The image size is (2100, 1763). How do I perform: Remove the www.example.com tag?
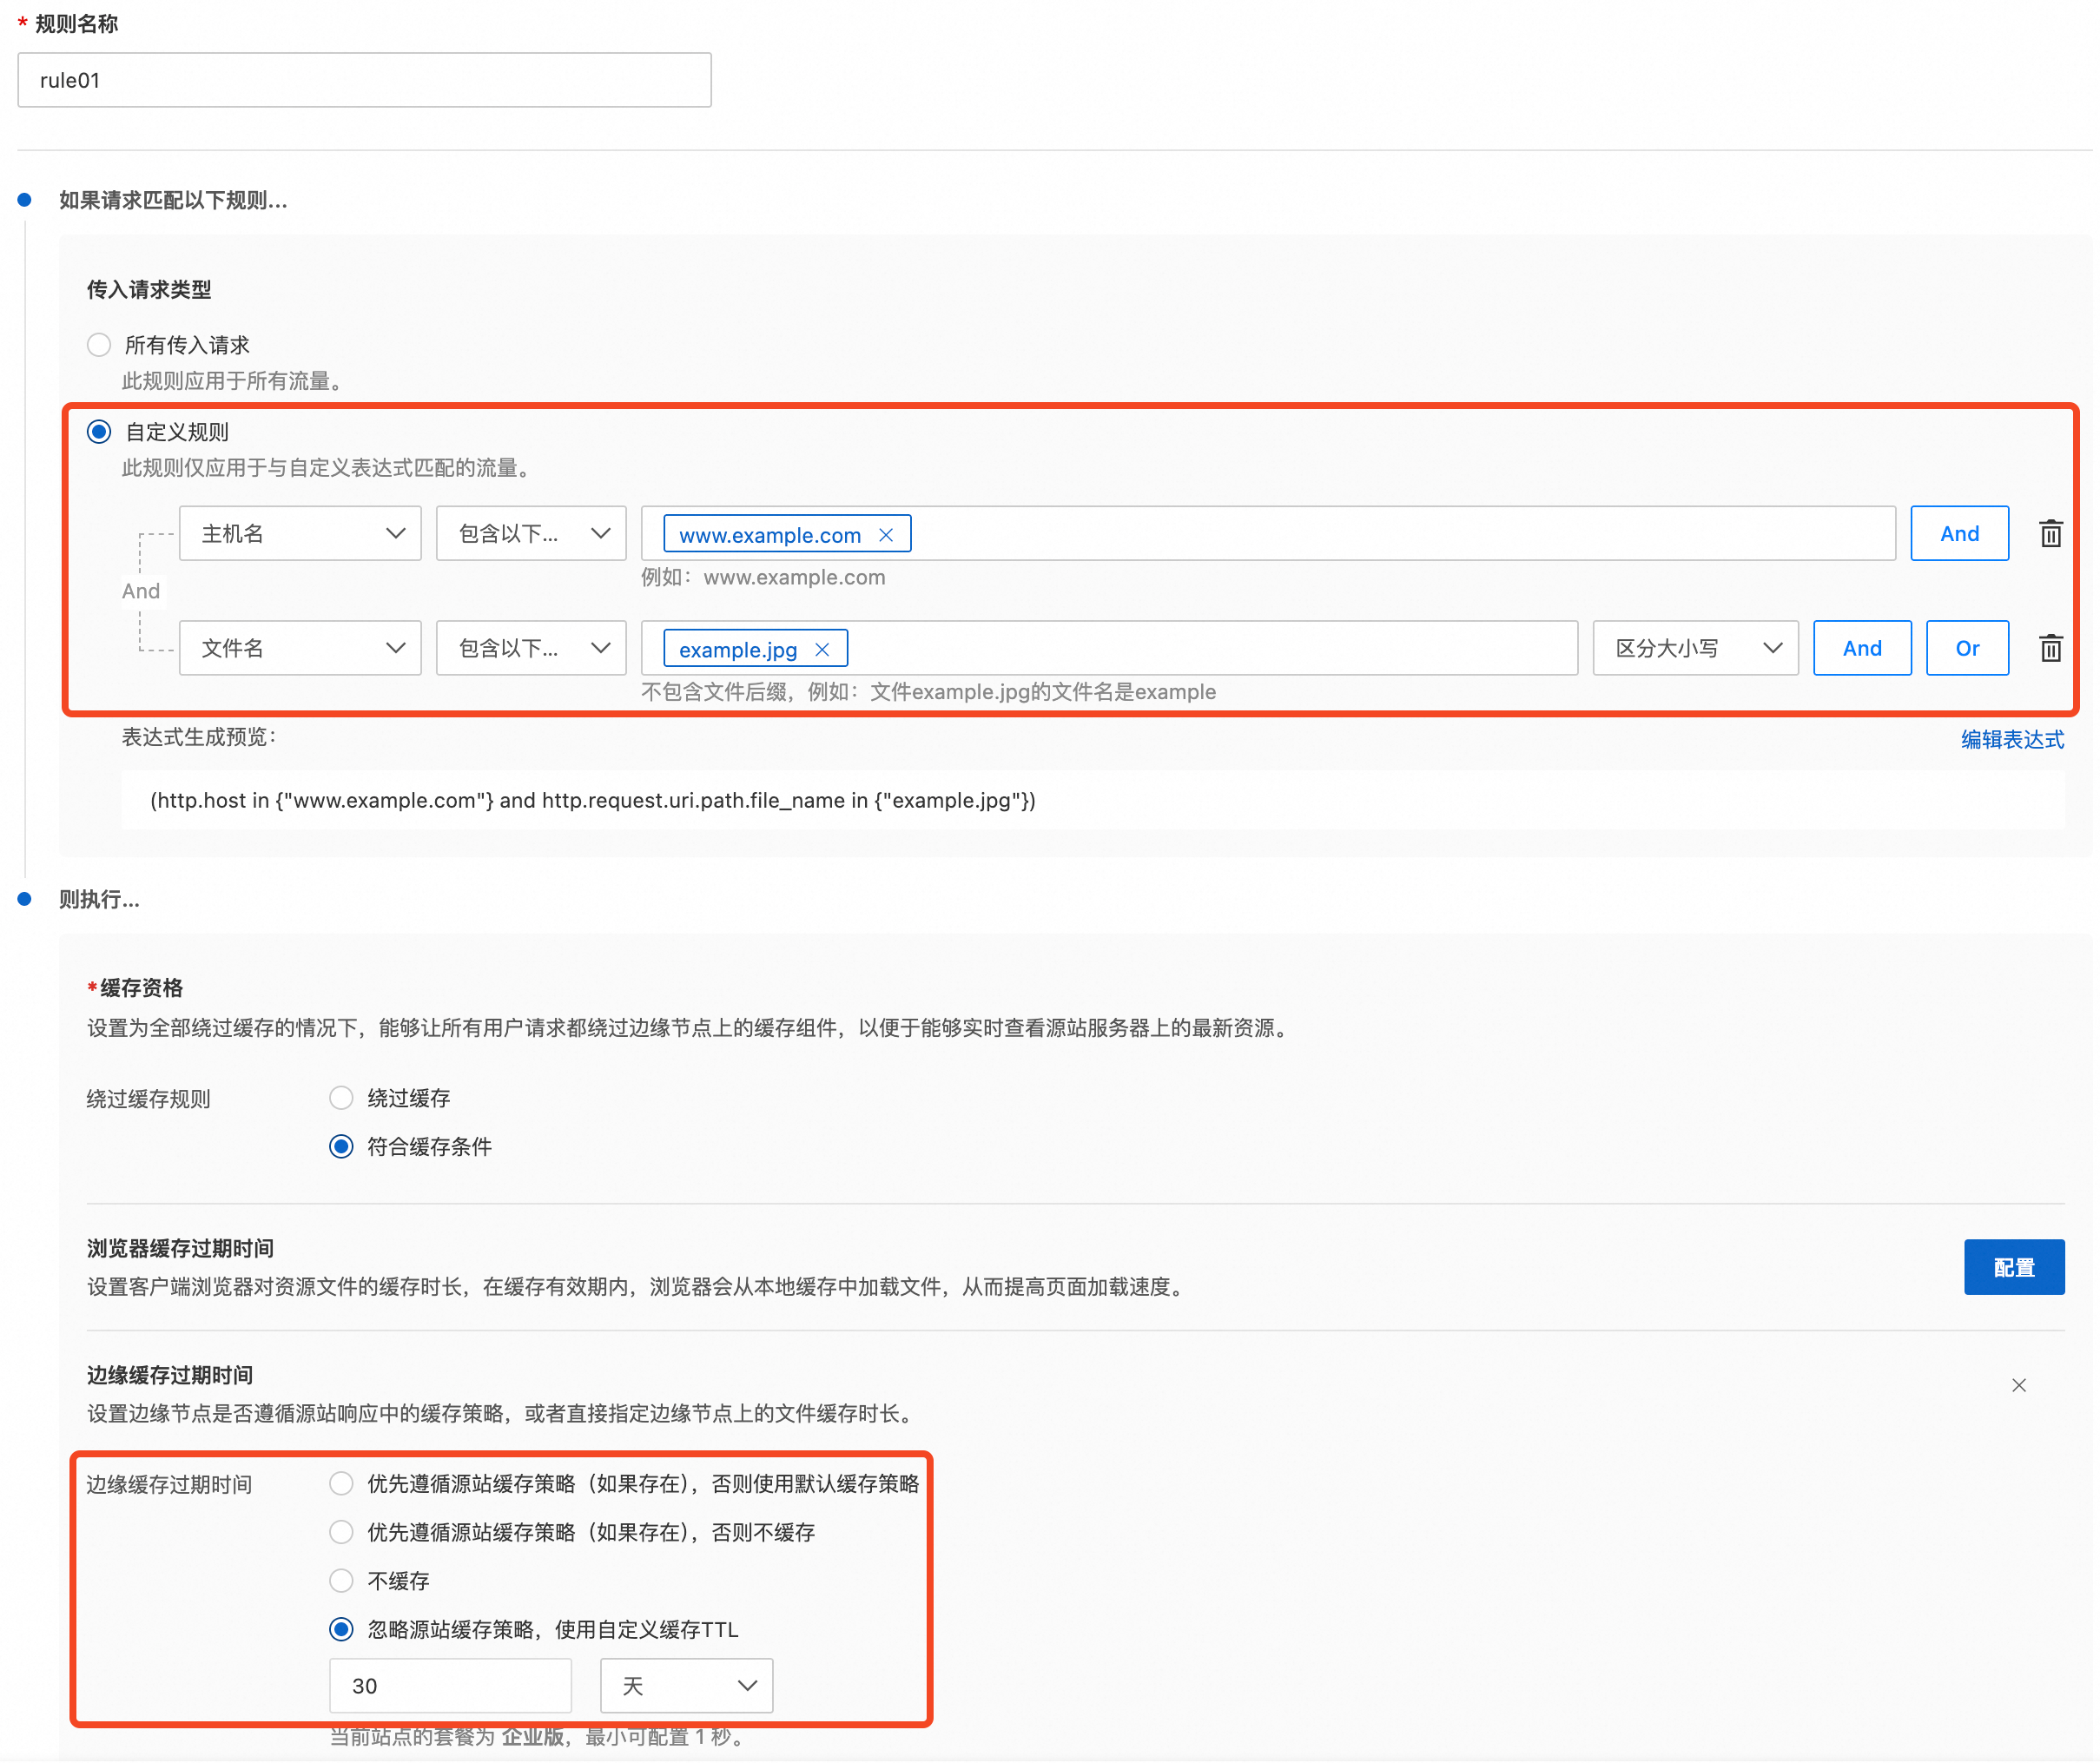886,535
